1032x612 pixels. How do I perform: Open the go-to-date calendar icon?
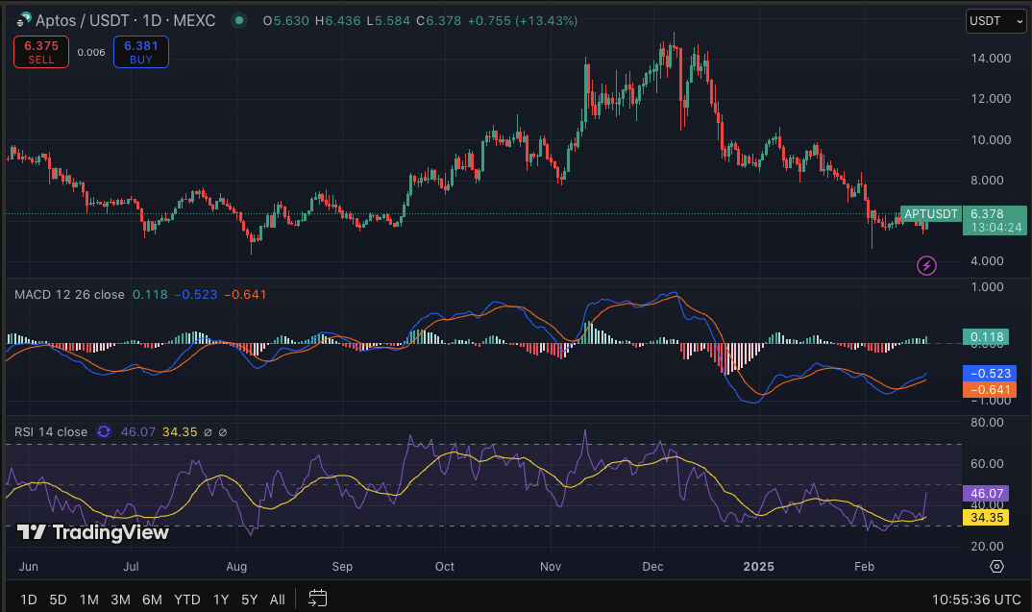point(317,599)
